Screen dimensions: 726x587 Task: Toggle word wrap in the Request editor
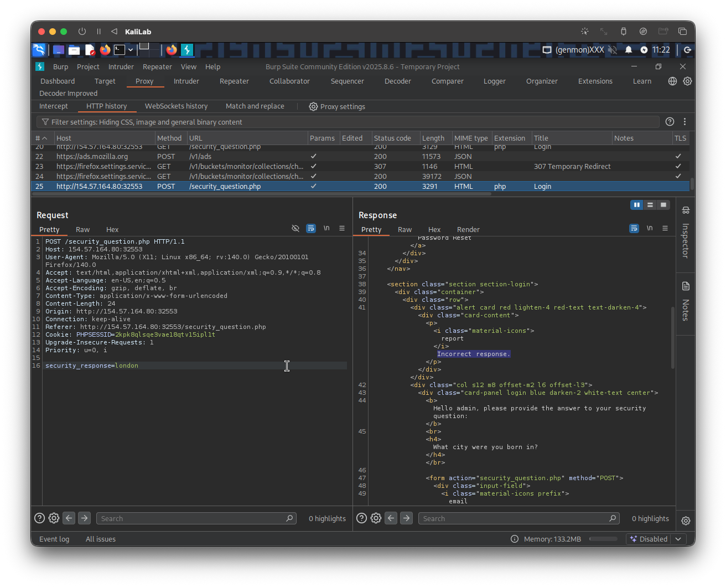click(x=311, y=229)
